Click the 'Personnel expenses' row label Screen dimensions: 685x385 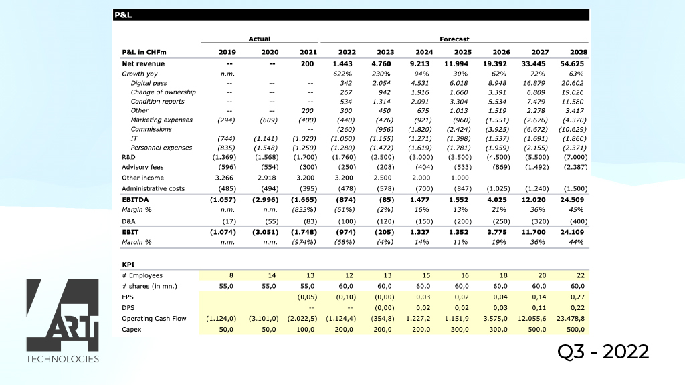click(x=162, y=148)
